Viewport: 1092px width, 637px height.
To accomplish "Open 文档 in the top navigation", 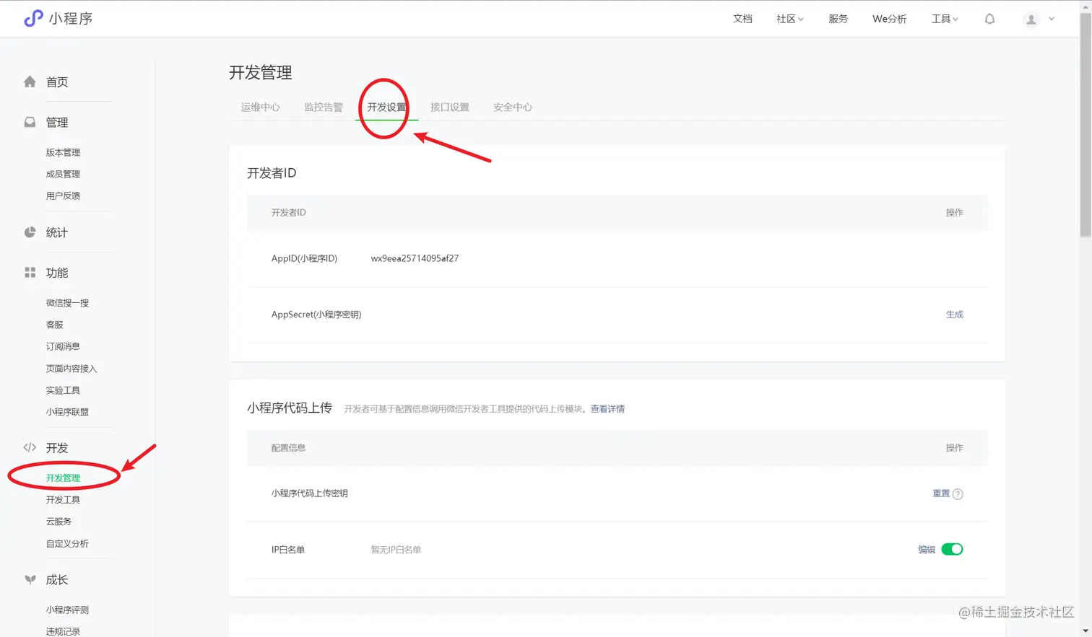I will pyautogui.click(x=742, y=19).
